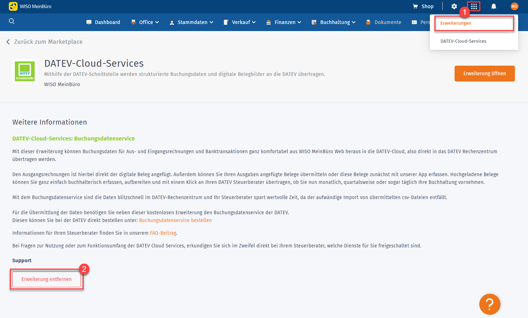Expand the Finanzen menu
The image size is (528, 318).
[x=284, y=22]
